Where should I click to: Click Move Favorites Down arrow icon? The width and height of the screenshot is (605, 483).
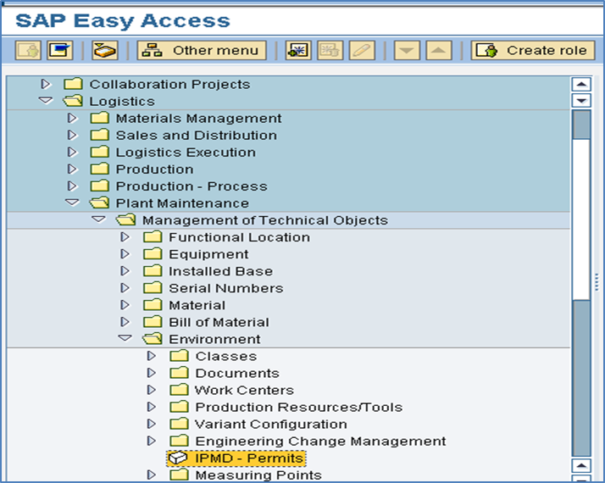click(407, 51)
